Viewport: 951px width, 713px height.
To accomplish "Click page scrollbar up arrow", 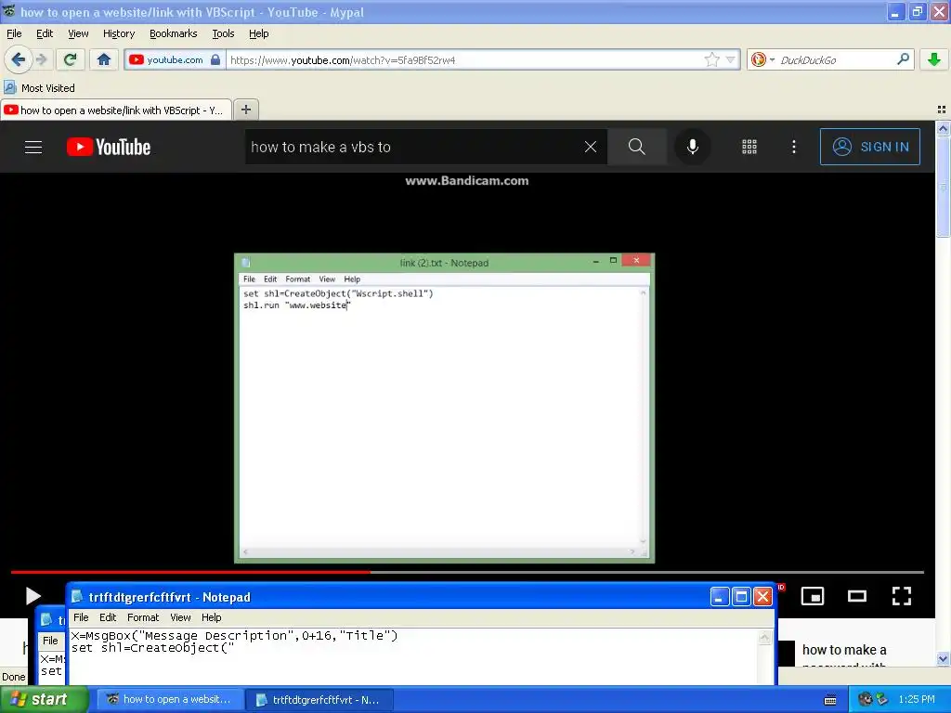I will coord(943,128).
